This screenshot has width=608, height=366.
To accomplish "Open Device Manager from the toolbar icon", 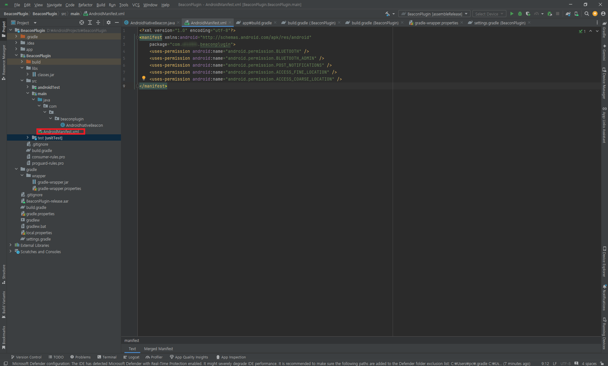I will pos(576,14).
